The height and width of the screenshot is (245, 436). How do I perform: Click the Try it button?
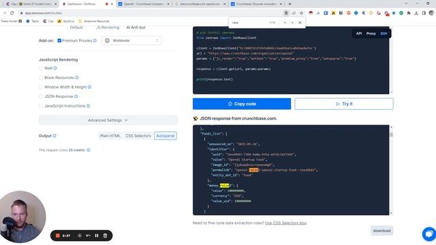(344, 104)
